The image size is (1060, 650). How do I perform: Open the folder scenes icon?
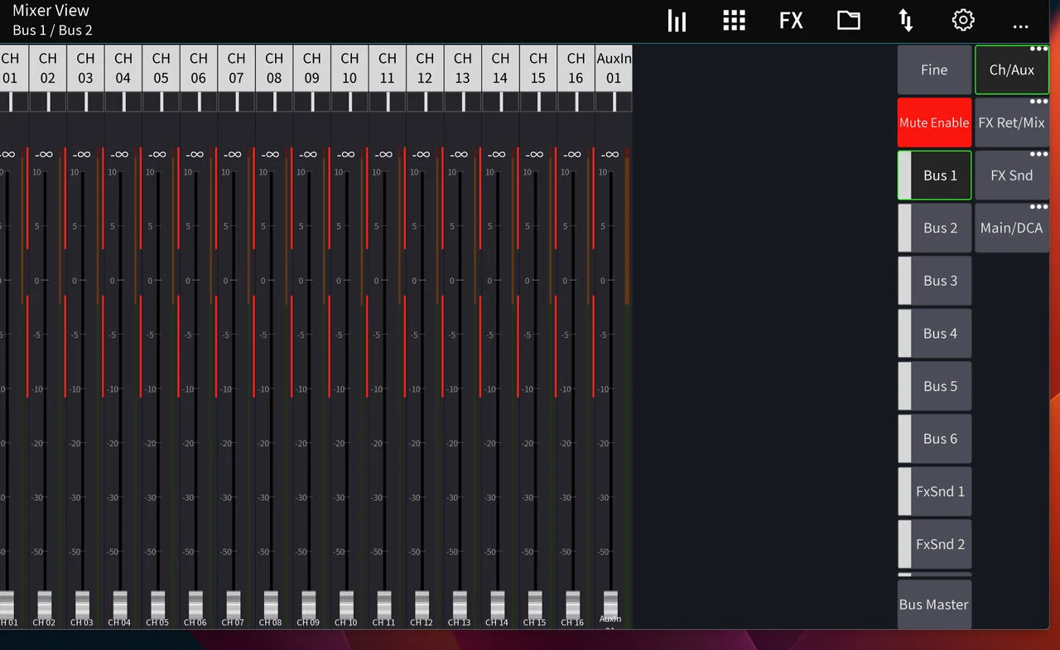(x=848, y=21)
